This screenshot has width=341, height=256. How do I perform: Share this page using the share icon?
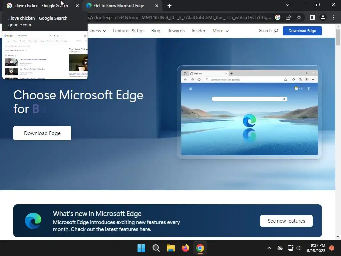click(288, 17)
